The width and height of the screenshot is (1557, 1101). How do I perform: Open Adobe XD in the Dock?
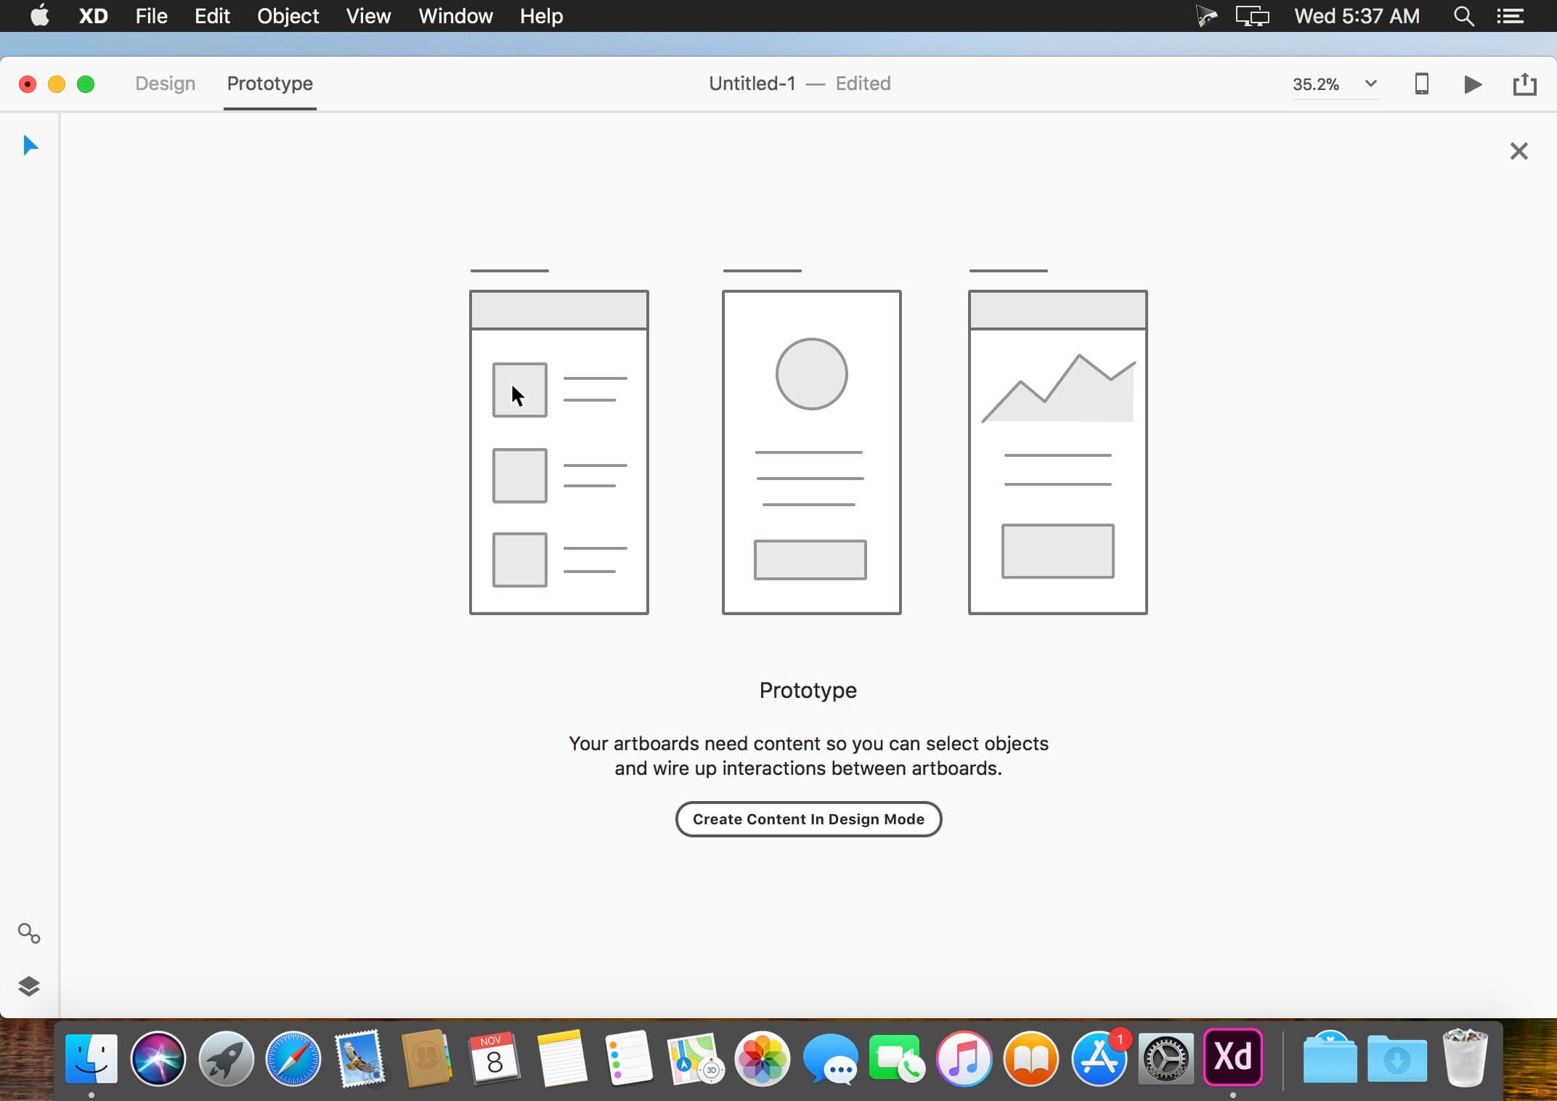tap(1232, 1057)
